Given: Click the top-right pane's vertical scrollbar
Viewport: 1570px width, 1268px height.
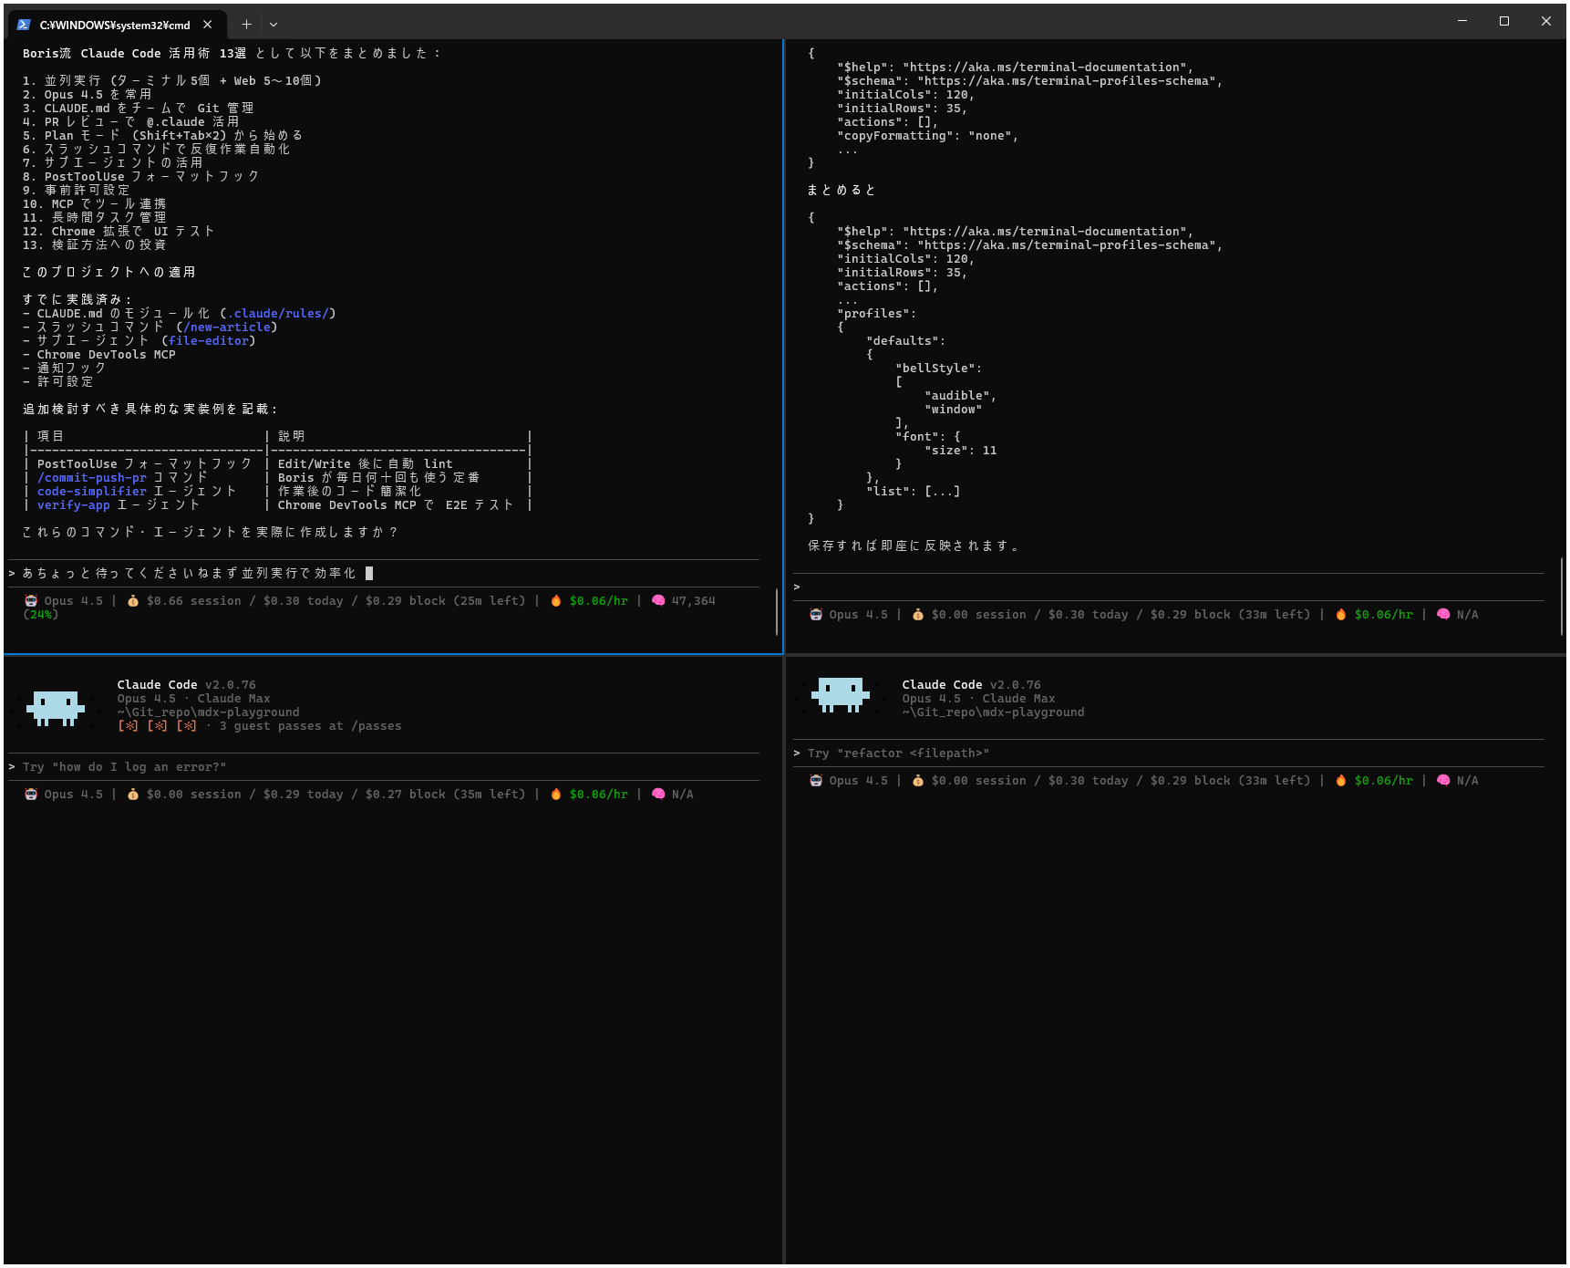Looking at the screenshot, I should click(1562, 597).
